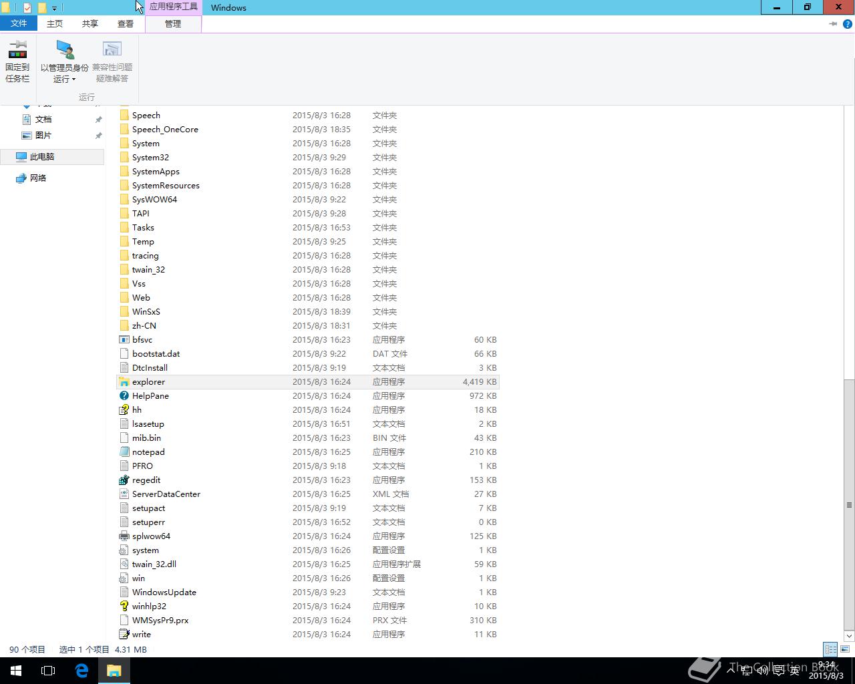
Task: Open Task View on the taskbar
Action: 48,671
